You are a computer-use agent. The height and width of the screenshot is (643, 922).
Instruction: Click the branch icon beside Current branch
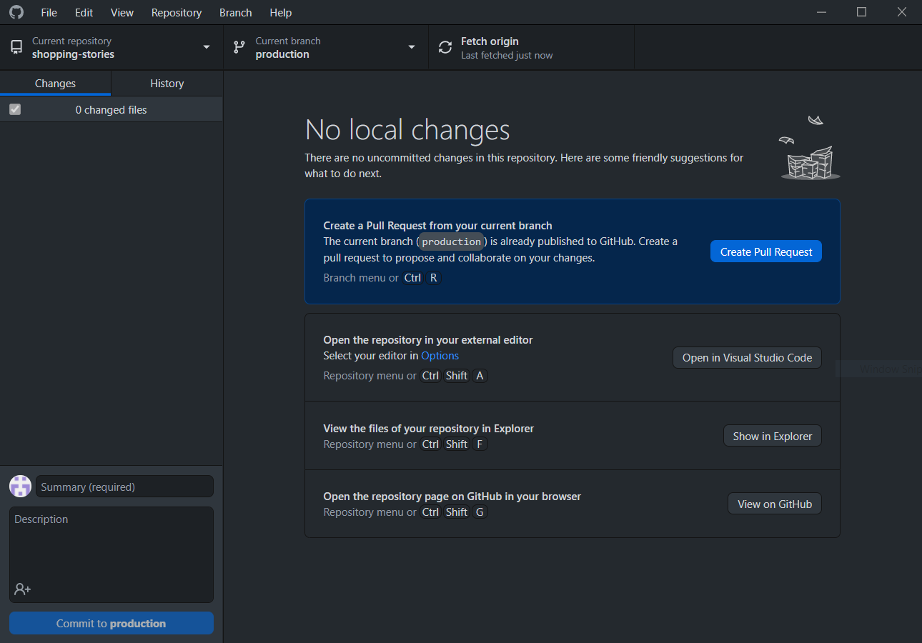point(239,48)
